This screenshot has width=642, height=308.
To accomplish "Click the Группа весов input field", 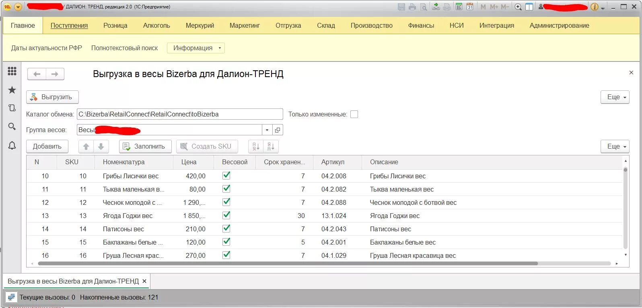I will (x=169, y=130).
